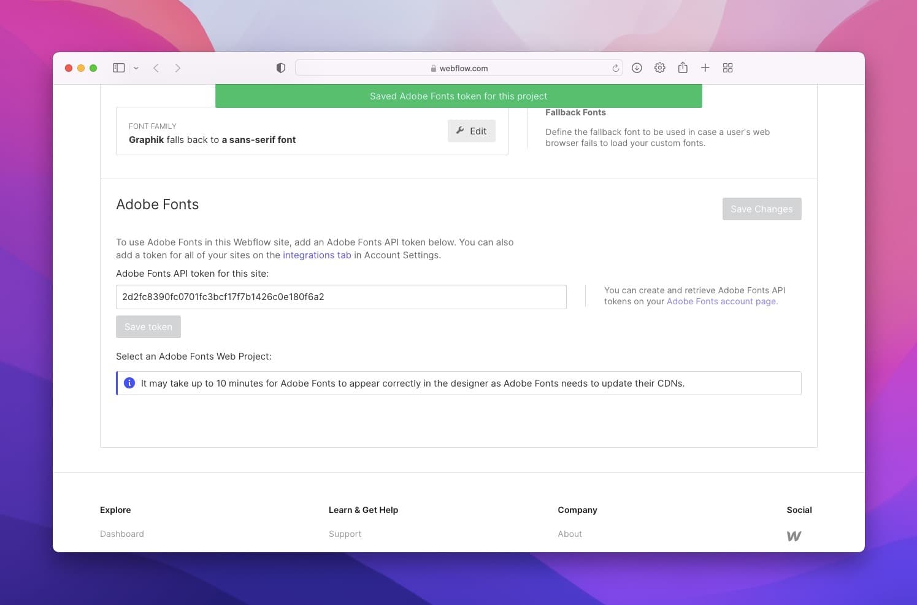
Task: Click the Save token button
Action: pyautogui.click(x=148, y=327)
